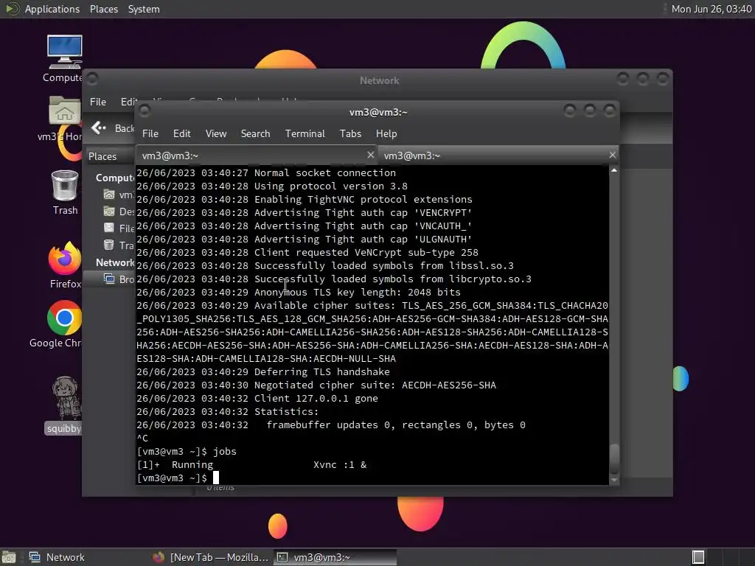Click the 'Deferring TLS handshake' log line

263,372
